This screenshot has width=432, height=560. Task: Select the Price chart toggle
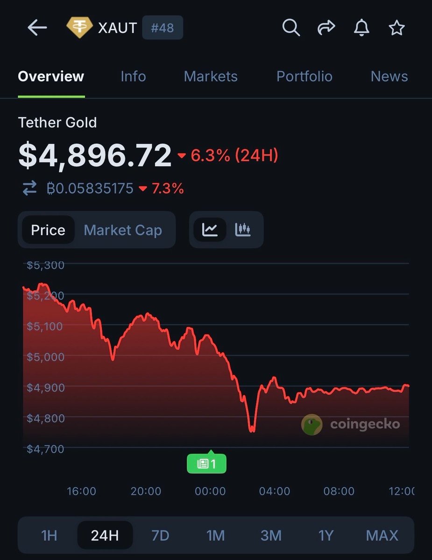[x=48, y=230]
